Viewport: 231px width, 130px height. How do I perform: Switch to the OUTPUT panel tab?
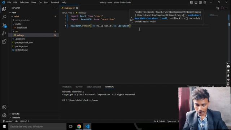point(79,87)
